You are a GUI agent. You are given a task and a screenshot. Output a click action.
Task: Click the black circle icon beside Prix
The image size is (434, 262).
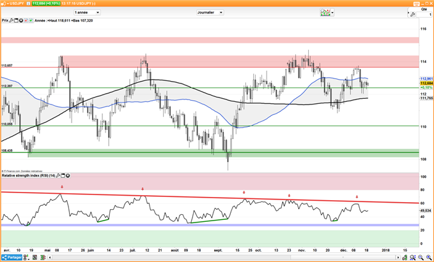coord(21,20)
